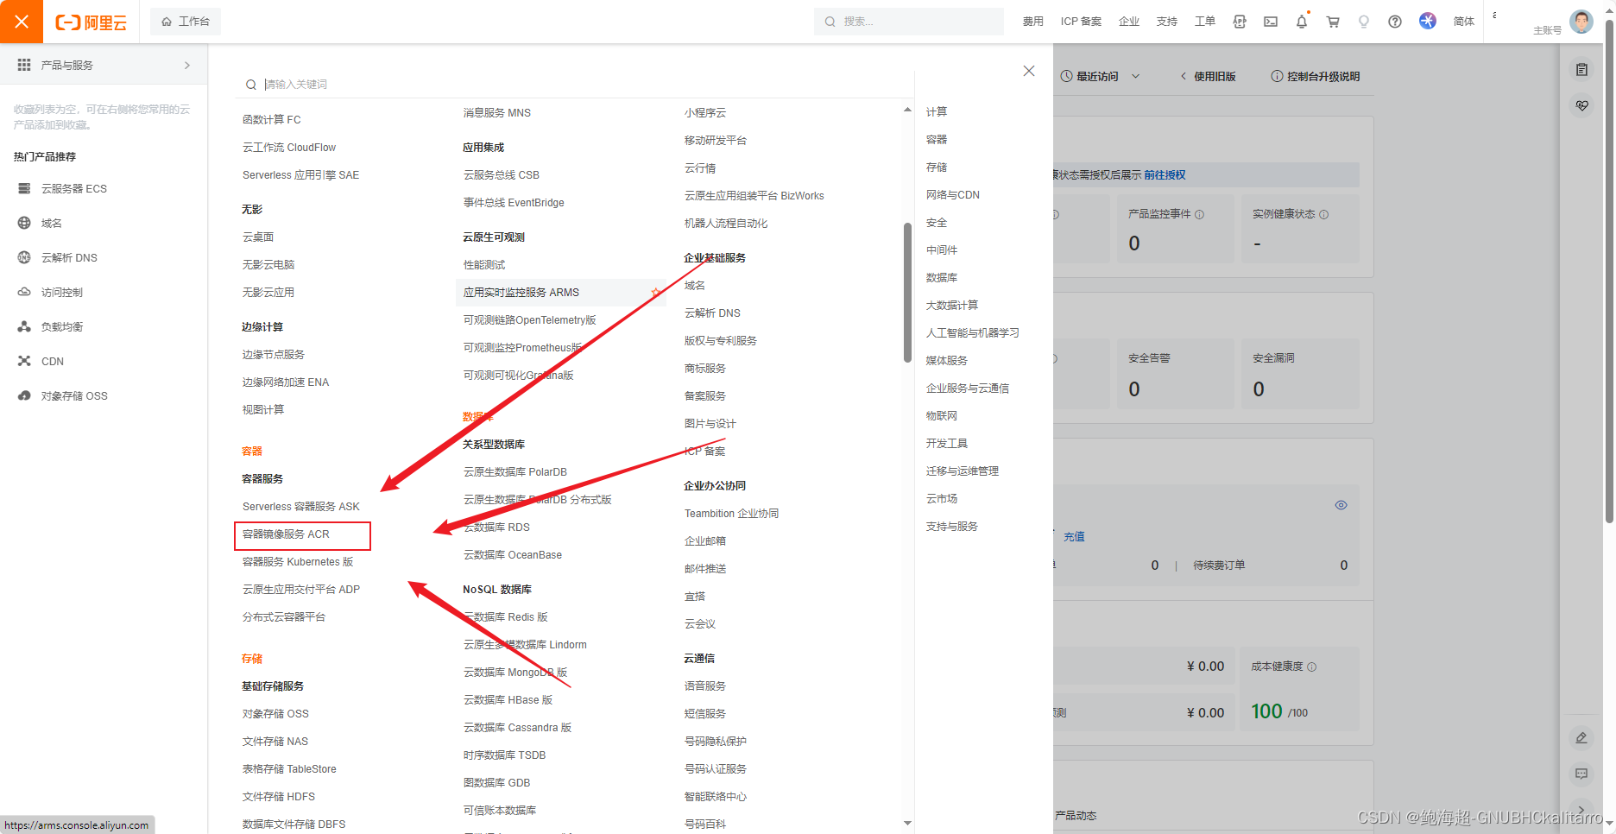The image size is (1616, 834).
Task: Open the 工单 menu
Action: 1205,22
